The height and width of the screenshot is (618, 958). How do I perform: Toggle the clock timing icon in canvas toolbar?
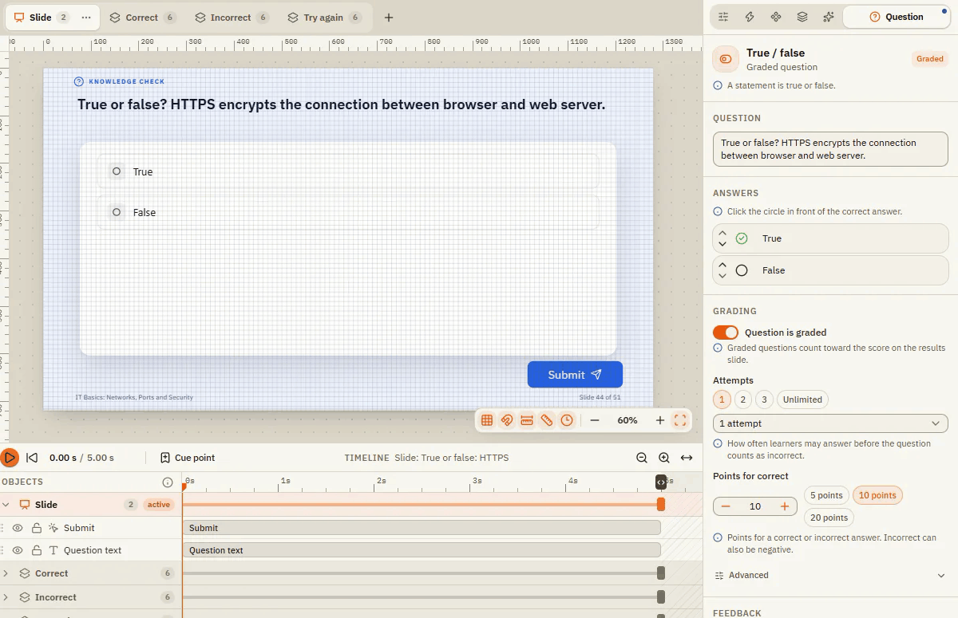(567, 420)
